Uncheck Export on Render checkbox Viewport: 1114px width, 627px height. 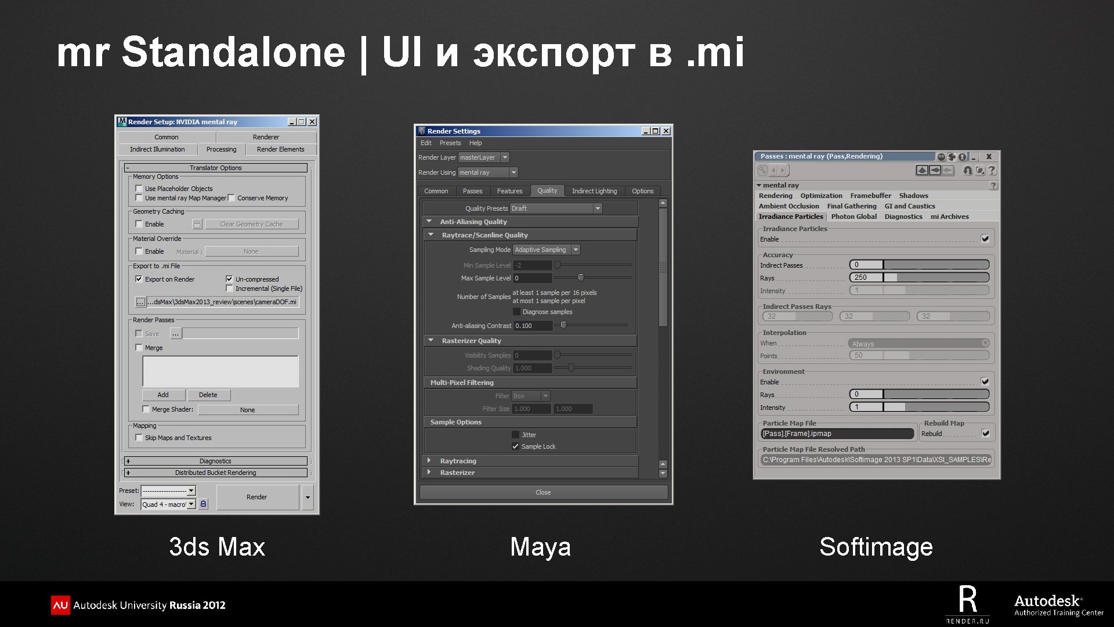139,279
